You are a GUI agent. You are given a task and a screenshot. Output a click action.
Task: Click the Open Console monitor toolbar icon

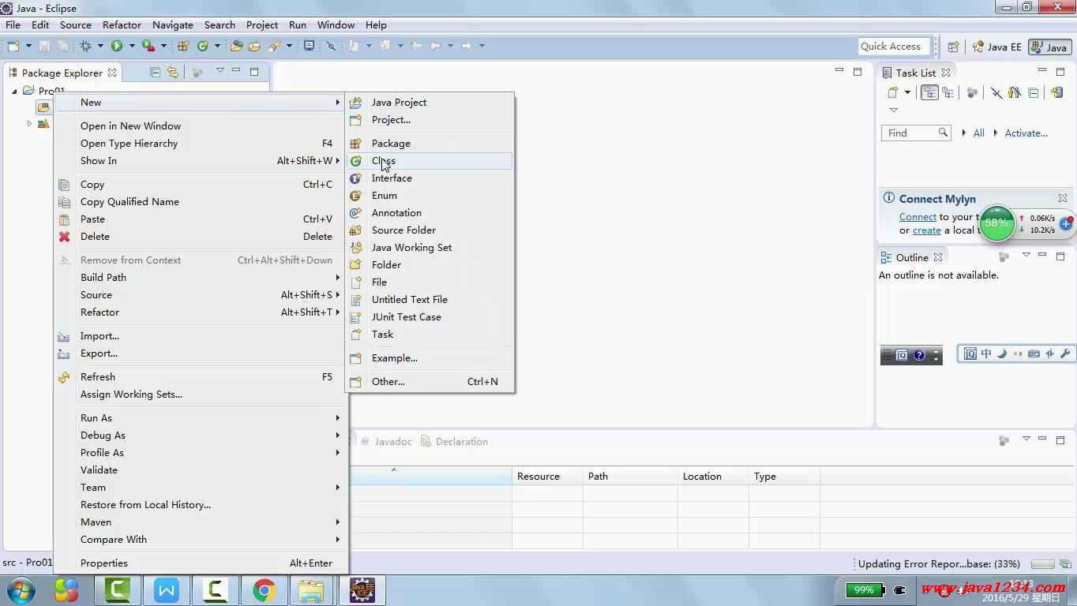click(x=309, y=46)
